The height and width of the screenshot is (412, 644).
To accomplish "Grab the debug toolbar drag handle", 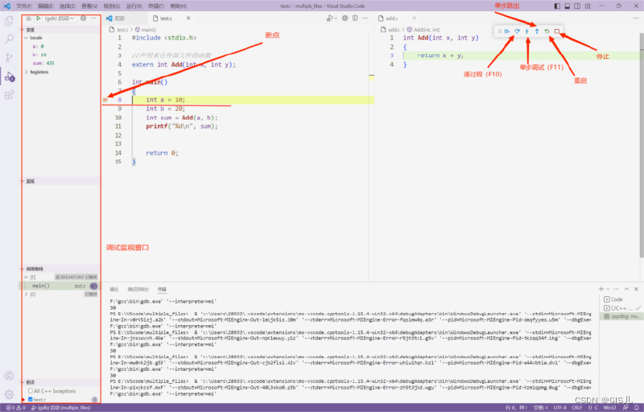I will pyautogui.click(x=499, y=31).
